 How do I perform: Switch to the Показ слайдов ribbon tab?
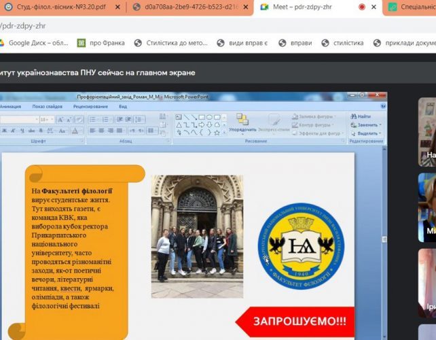[x=47, y=106]
